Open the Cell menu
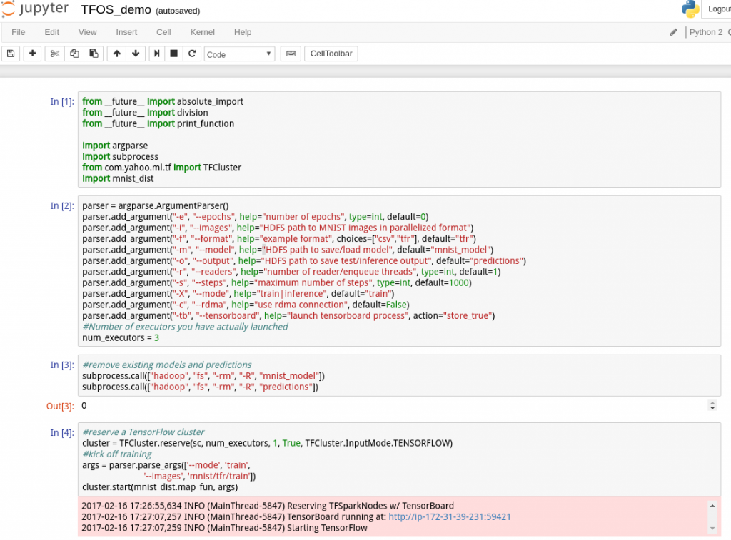The image size is (731, 540). [x=163, y=32]
